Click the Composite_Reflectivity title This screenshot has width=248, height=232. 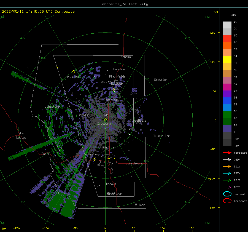pos(124,4)
